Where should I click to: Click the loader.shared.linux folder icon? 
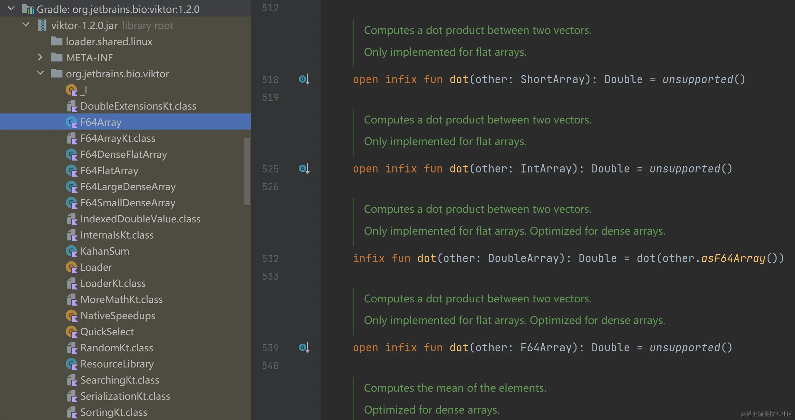coord(57,41)
